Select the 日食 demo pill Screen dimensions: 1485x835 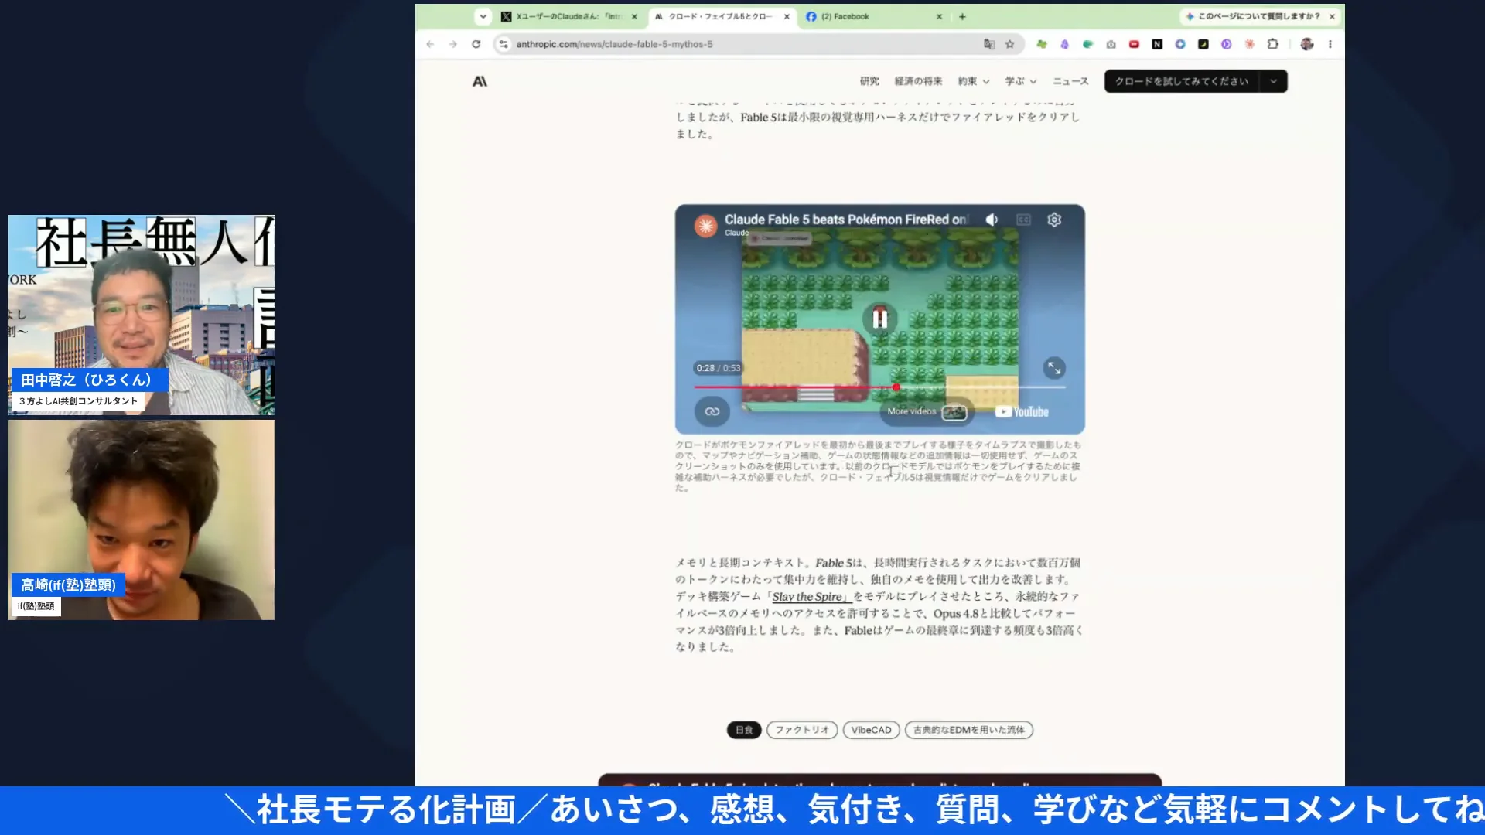(744, 730)
